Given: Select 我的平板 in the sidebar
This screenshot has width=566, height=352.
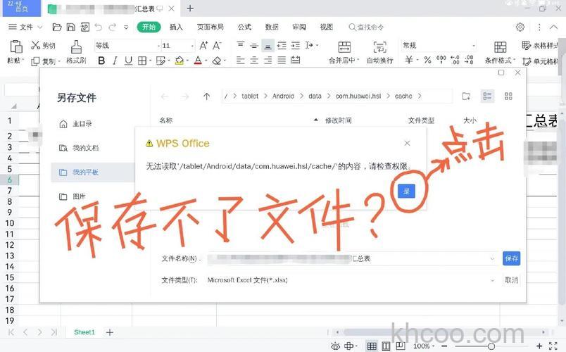Looking at the screenshot, I should (92, 172).
